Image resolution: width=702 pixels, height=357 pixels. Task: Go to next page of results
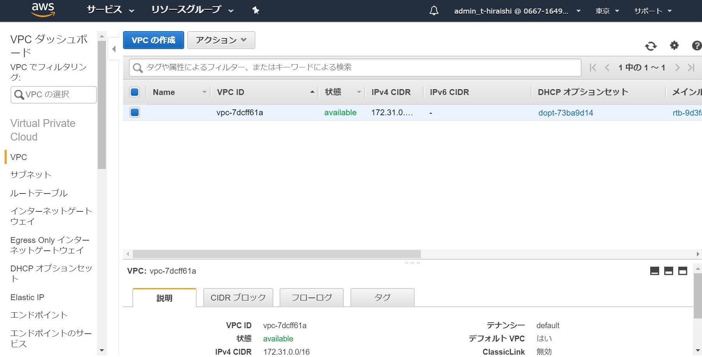click(x=677, y=67)
